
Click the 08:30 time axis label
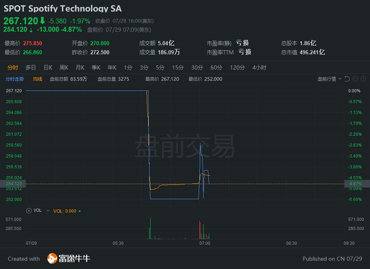(x=291, y=243)
